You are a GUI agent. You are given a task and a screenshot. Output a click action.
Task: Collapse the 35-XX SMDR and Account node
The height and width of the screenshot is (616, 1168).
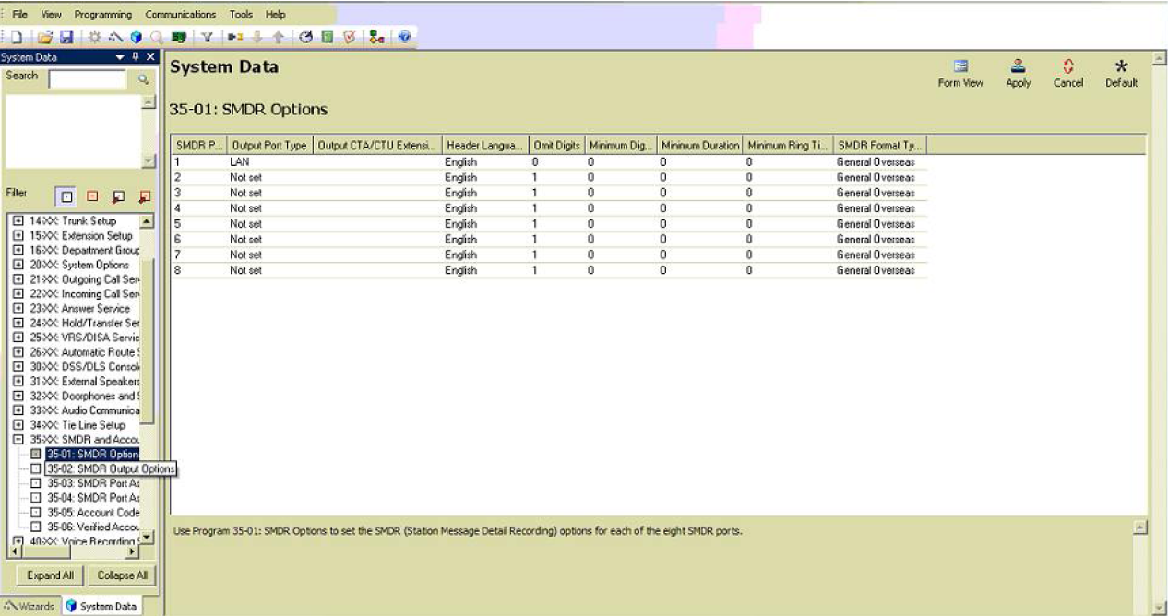18,440
